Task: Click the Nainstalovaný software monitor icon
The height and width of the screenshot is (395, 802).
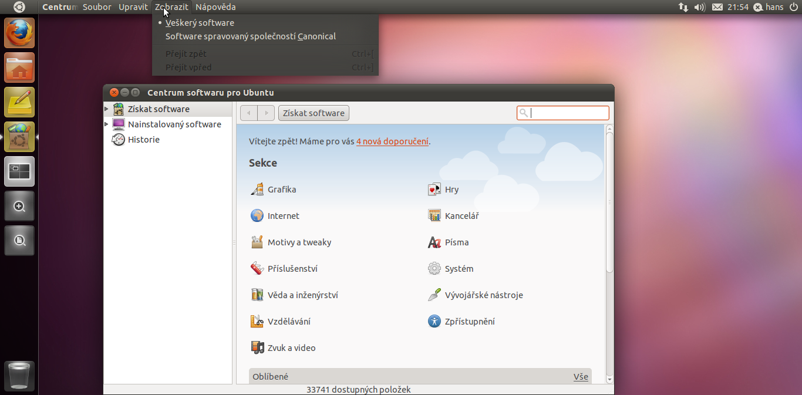Action: pyautogui.click(x=119, y=124)
